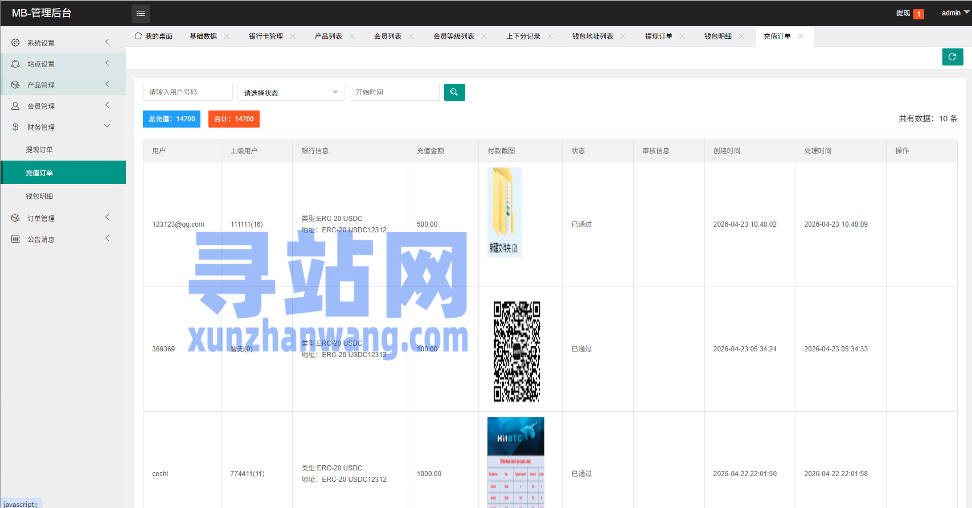The width and height of the screenshot is (972, 508).
Task: Click the home icon in 我的桌面 tab
Action: pyautogui.click(x=138, y=36)
